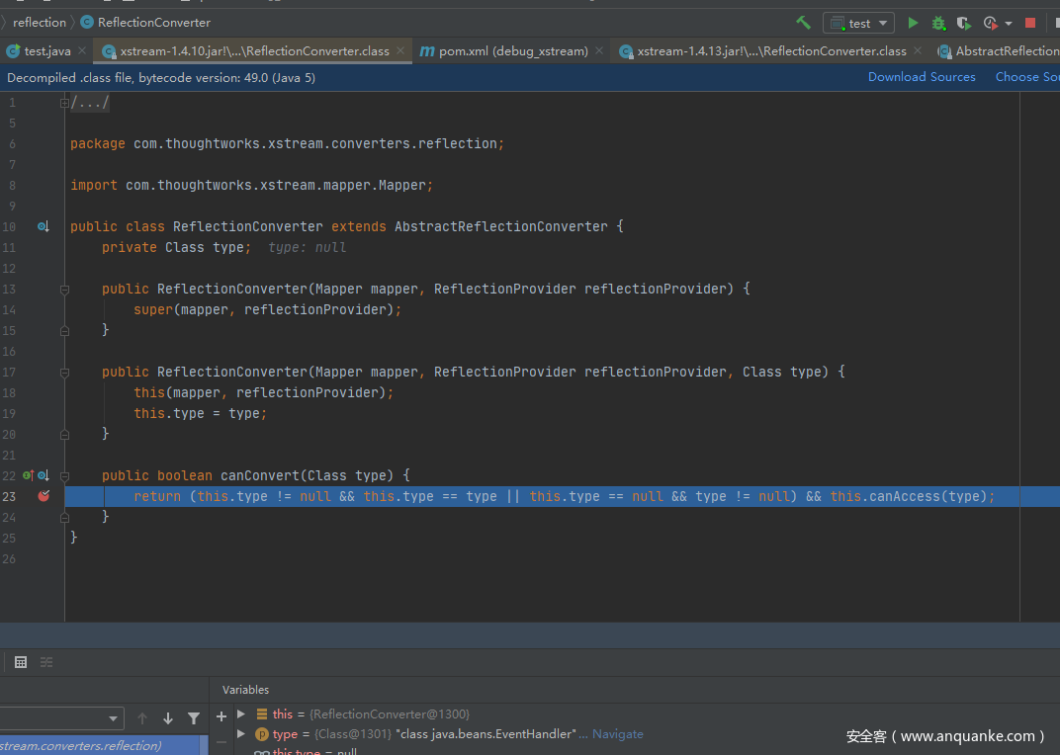The height and width of the screenshot is (755, 1060).
Task: Click the implemented-class gutter icon on line 10
Action: [x=43, y=226]
